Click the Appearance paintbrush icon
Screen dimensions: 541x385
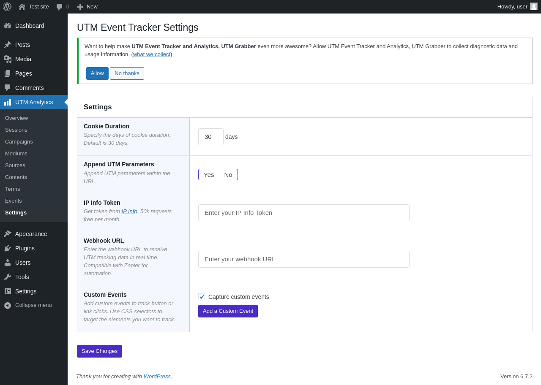(8, 234)
